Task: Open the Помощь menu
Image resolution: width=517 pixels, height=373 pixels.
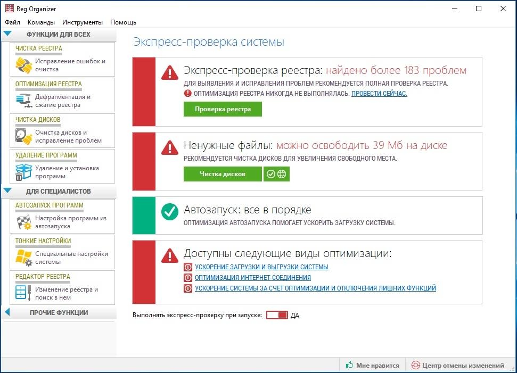Action: [124, 22]
